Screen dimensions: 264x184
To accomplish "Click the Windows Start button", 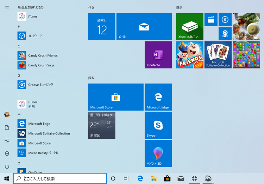I will point(7,179).
